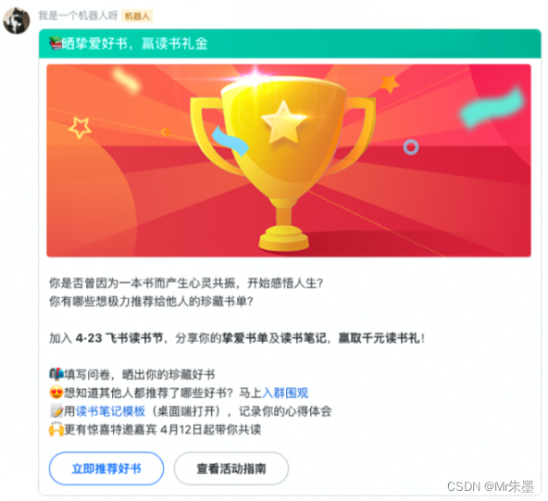548x501 pixels.
Task: Click the gold star on trophy
Action: [x=283, y=122]
